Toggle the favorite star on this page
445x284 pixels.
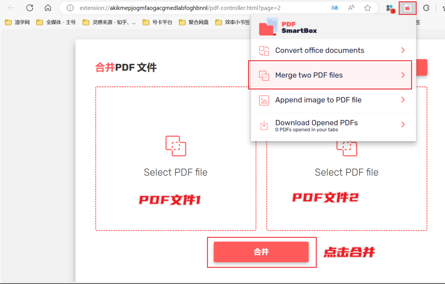(x=367, y=7)
